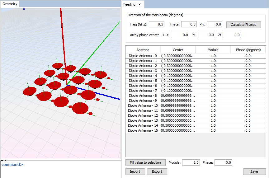Click the Phi input field

click(x=214, y=24)
